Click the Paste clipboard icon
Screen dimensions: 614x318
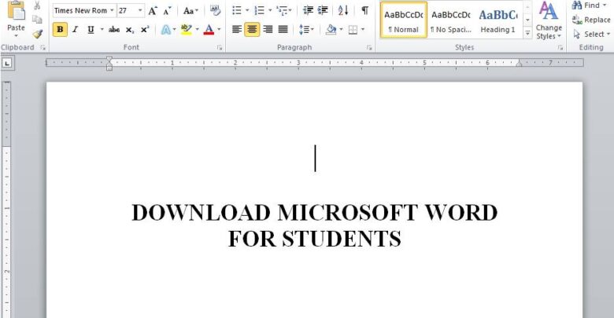[x=16, y=11]
